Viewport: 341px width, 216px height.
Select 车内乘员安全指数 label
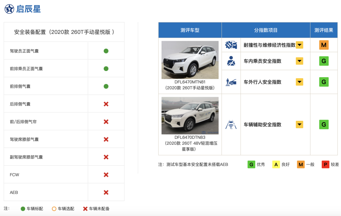point(263,61)
